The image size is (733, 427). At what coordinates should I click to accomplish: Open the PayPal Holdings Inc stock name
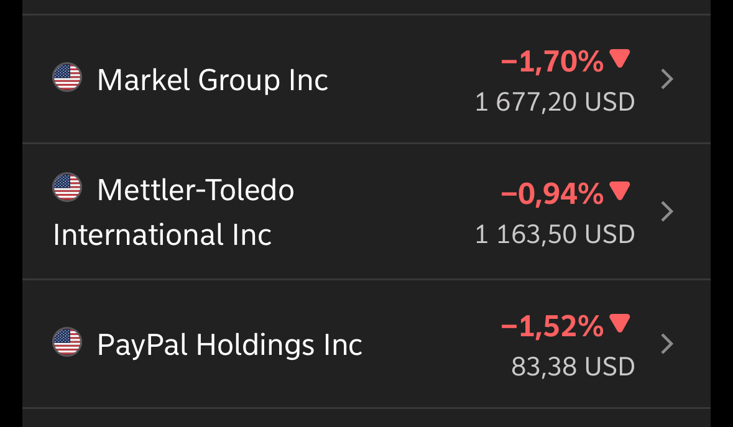click(x=229, y=344)
